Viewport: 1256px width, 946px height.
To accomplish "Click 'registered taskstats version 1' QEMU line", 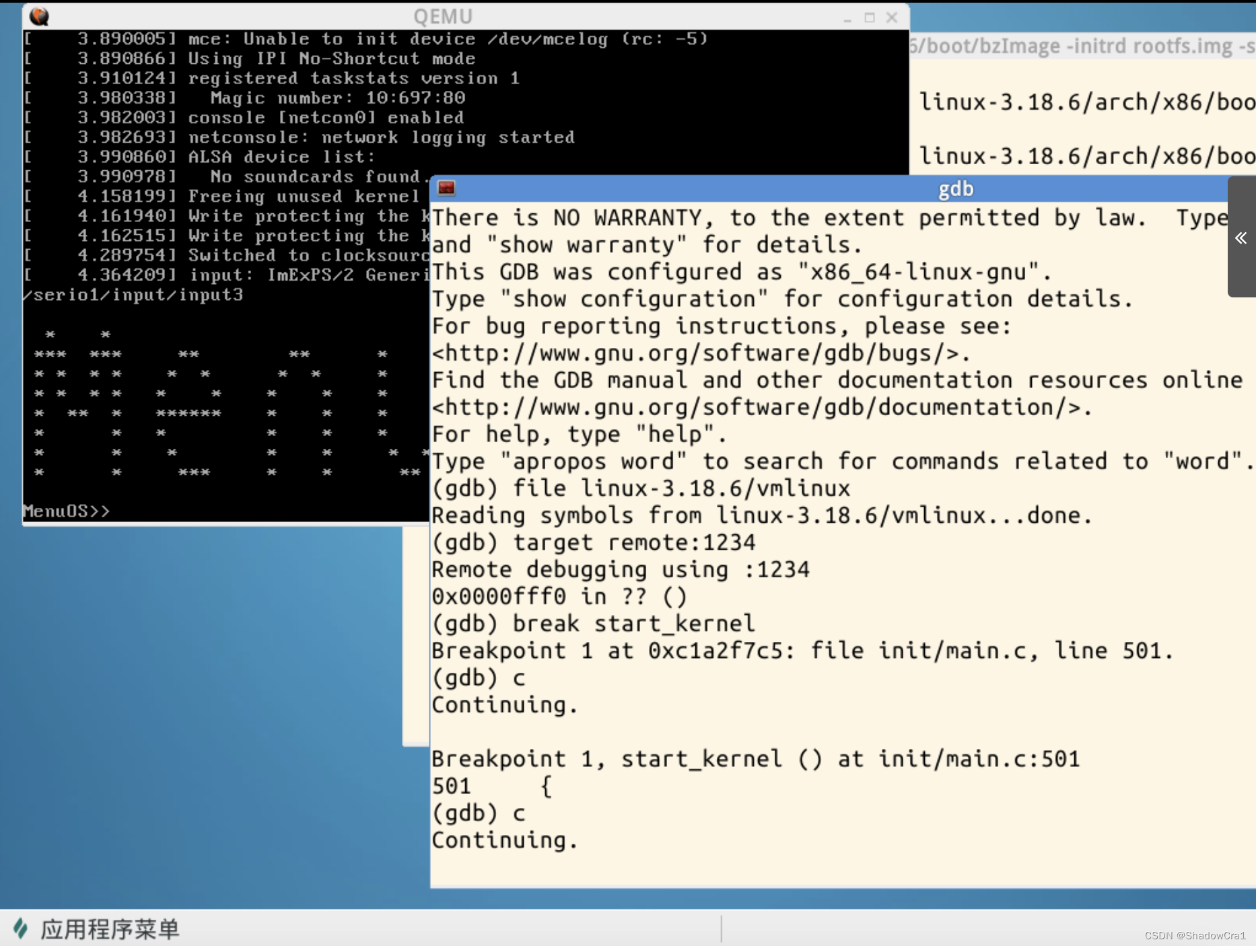I will (353, 78).
